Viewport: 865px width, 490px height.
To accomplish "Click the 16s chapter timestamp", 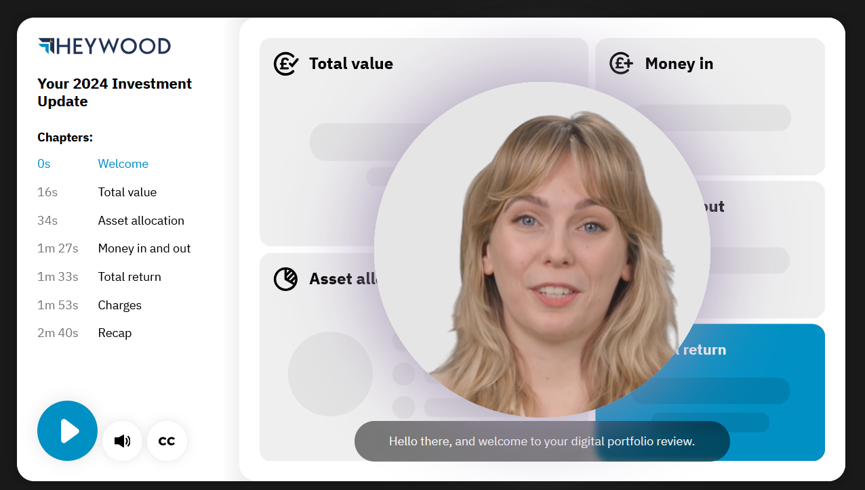I will (47, 192).
